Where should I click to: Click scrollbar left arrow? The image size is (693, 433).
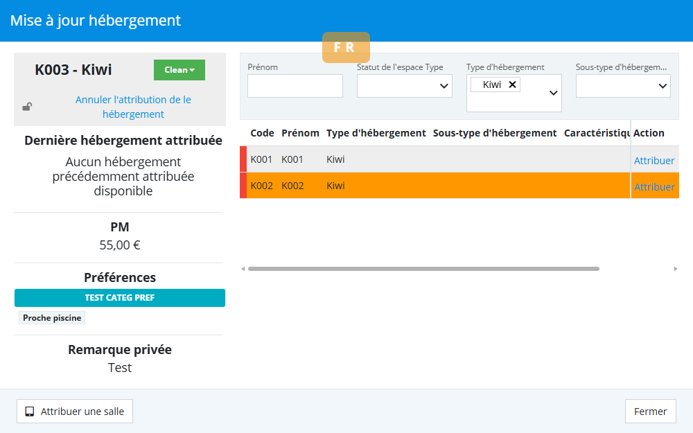(243, 269)
